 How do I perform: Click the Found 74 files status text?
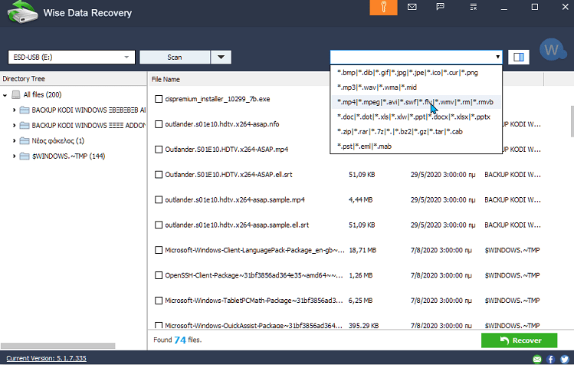click(177, 340)
